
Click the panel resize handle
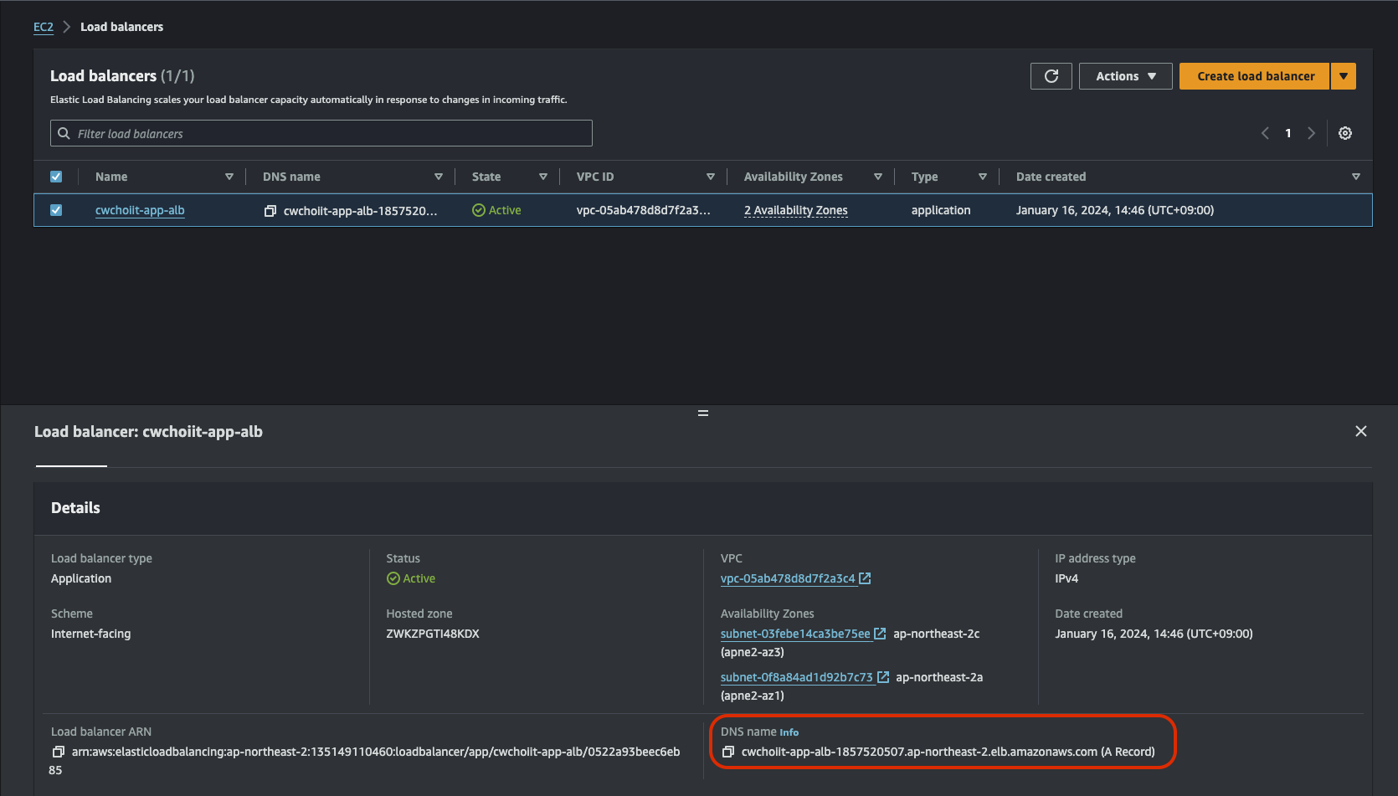703,413
